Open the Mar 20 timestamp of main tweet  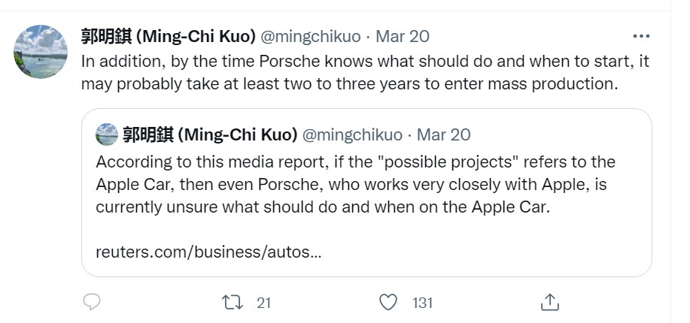point(403,36)
